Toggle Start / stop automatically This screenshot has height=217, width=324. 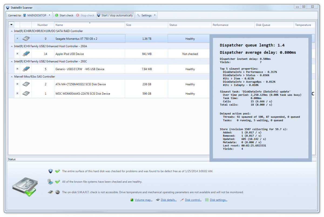point(115,15)
